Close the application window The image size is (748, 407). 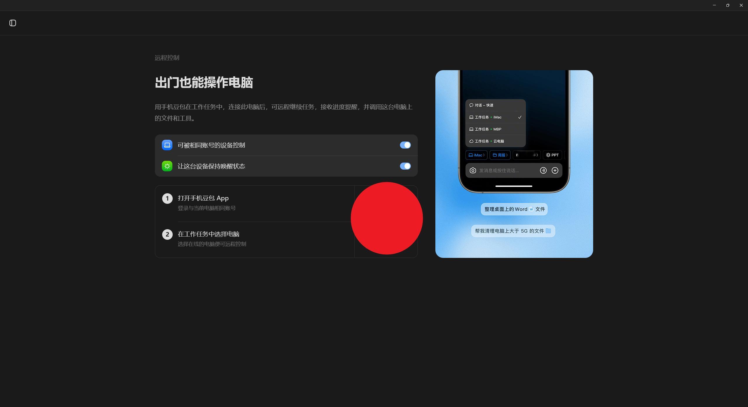pos(741,5)
